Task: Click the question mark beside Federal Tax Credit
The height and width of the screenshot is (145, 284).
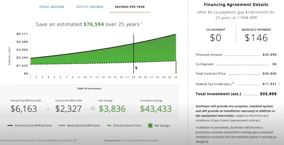Action: (x=279, y=84)
